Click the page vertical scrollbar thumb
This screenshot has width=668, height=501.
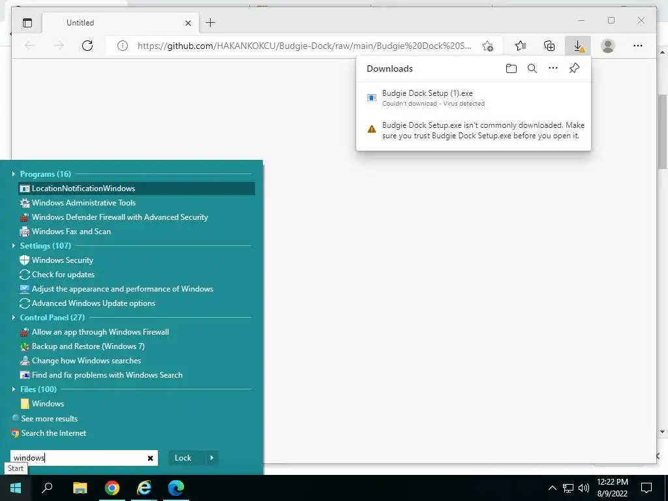pos(662,132)
